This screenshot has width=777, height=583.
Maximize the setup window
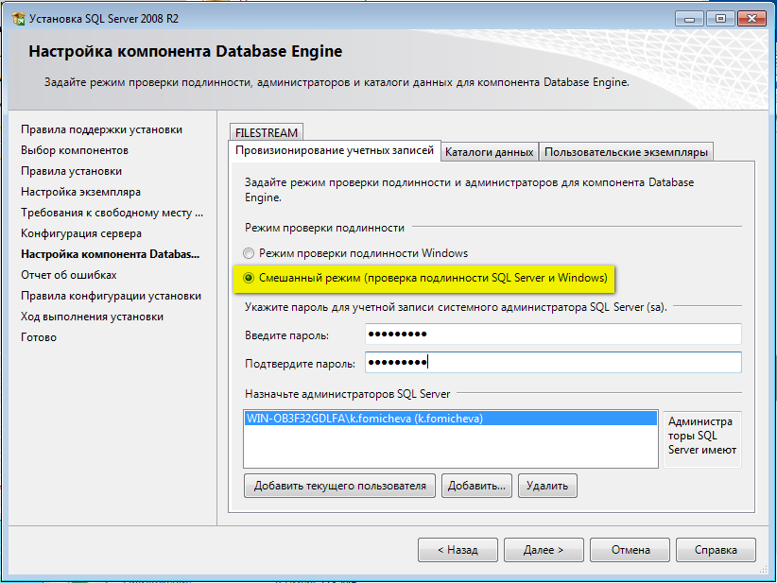720,19
